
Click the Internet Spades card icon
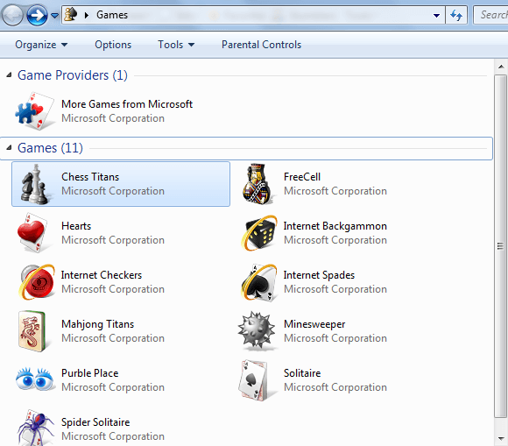259,283
